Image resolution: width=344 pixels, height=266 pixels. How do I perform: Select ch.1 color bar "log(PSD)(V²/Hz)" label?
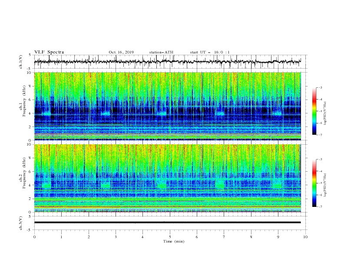tap(325, 113)
